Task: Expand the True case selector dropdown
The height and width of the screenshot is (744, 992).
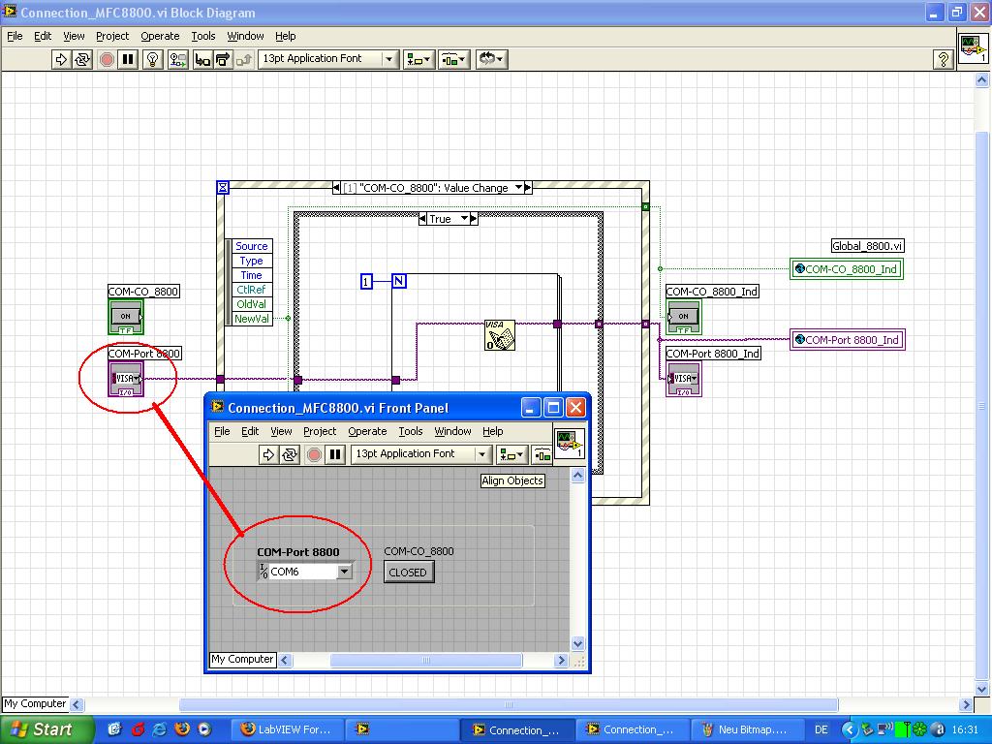Action: (x=465, y=219)
